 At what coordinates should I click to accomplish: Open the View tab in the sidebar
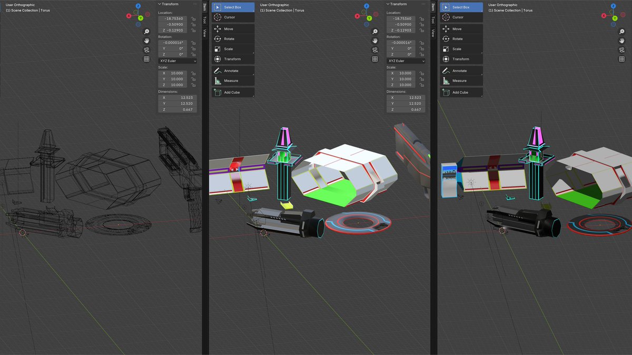(204, 32)
